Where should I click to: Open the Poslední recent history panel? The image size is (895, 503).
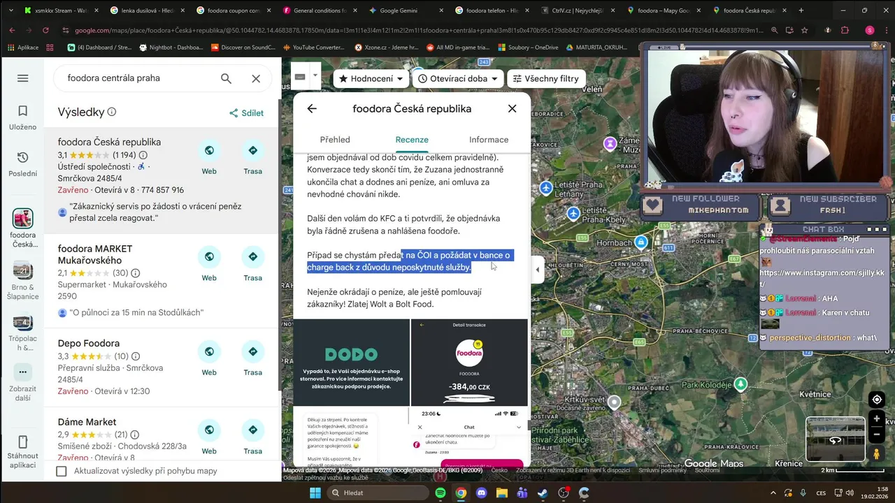22,164
